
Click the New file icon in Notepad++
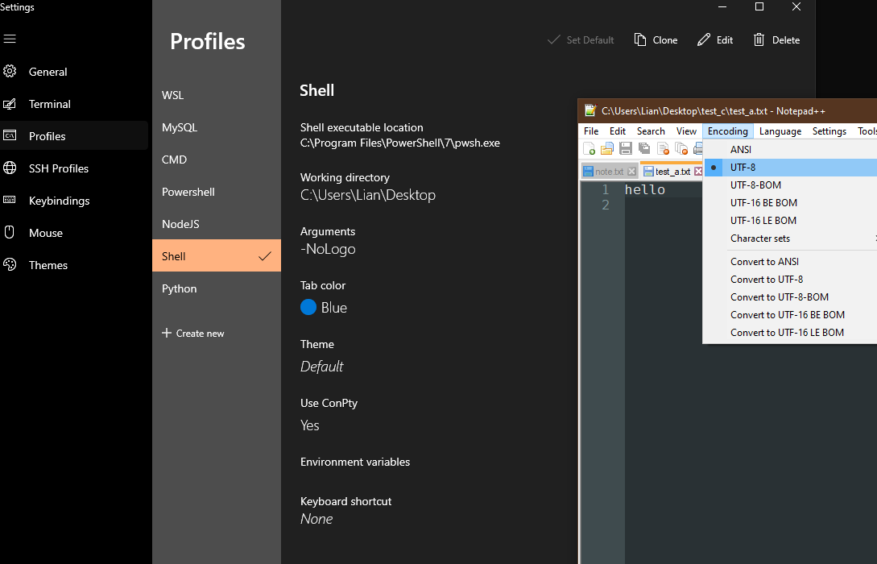[589, 148]
